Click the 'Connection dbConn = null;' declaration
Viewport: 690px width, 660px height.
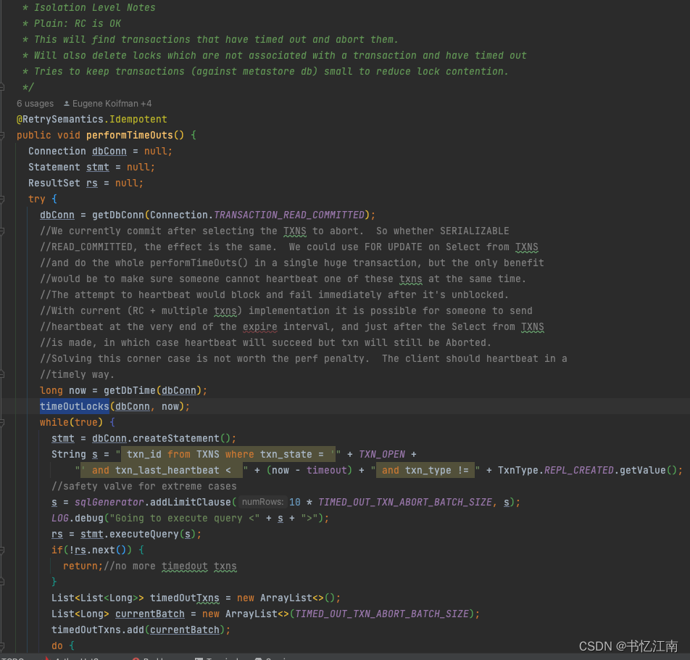100,151
